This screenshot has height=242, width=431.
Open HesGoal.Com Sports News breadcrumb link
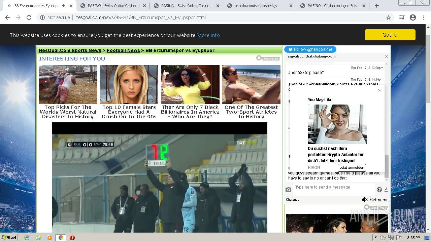[x=70, y=50]
